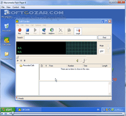Click the exclamation priority column header
Viewport: 126px width, 116px height.
(46, 66)
